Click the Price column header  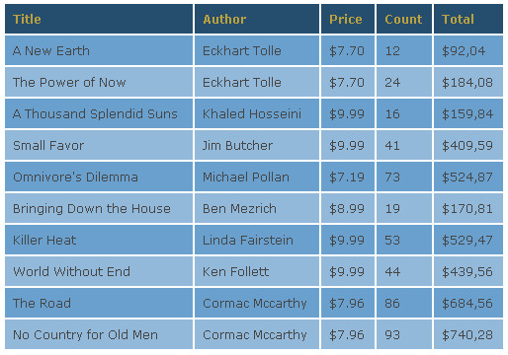point(348,19)
